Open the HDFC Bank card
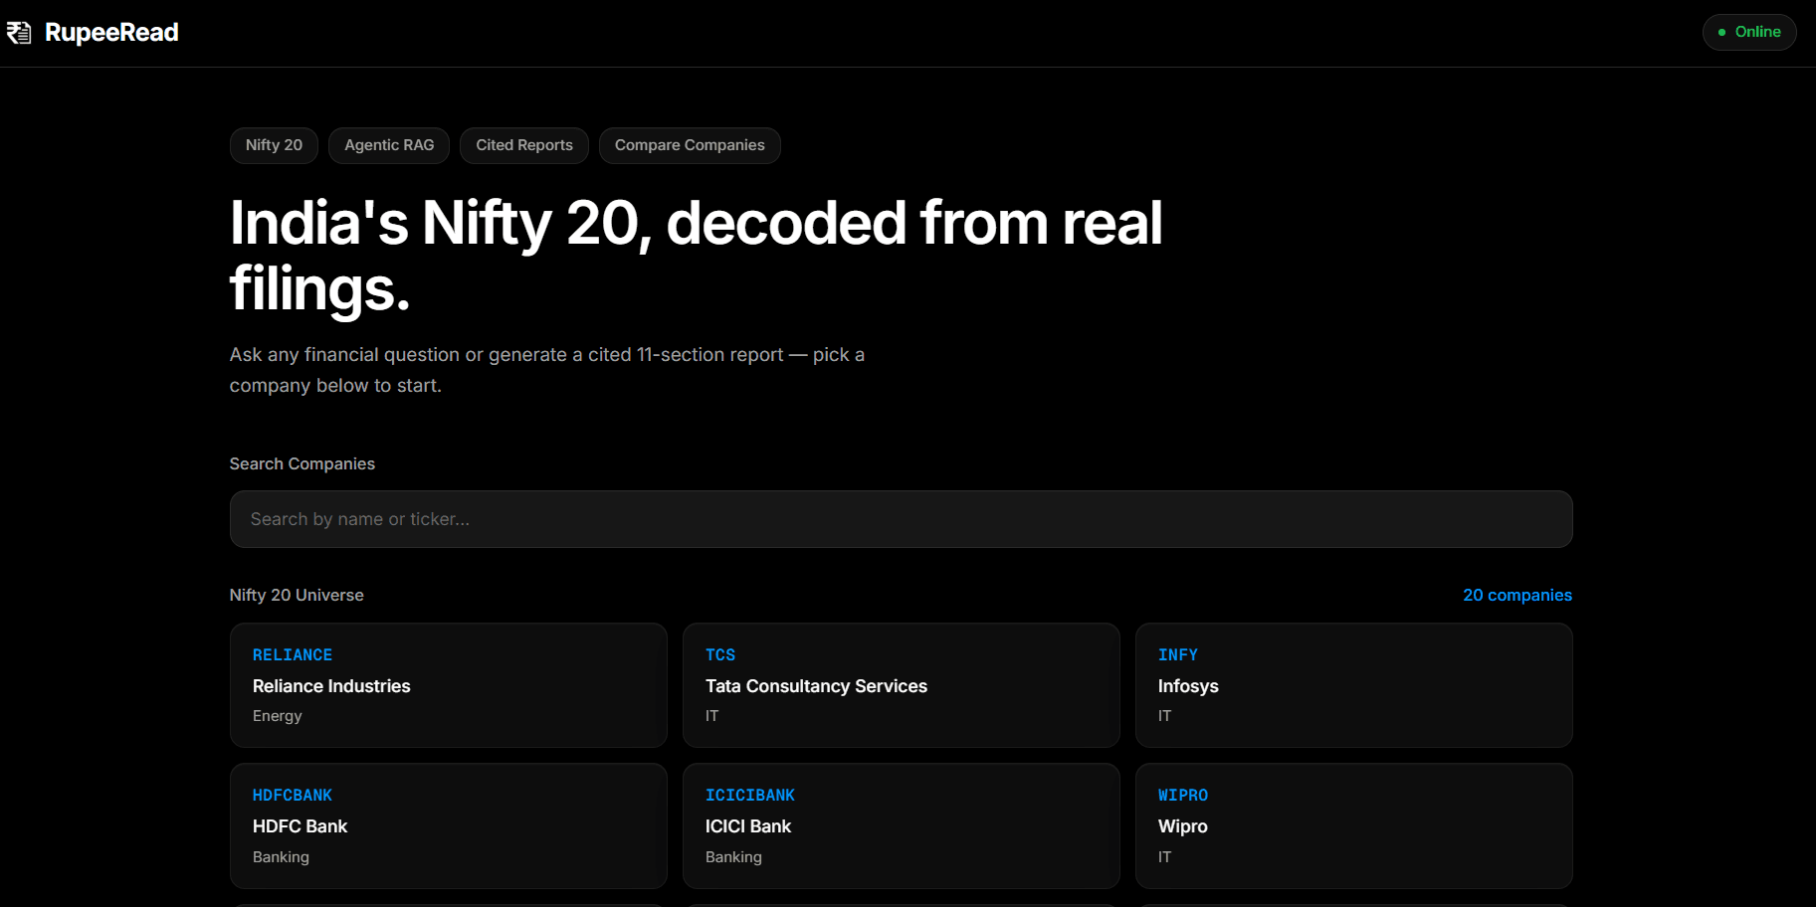1816x907 pixels. (x=448, y=825)
